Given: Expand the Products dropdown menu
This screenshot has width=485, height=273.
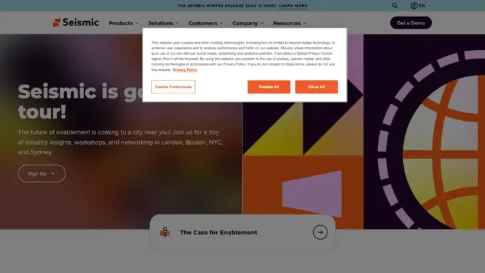Looking at the screenshot, I should pos(123,23).
